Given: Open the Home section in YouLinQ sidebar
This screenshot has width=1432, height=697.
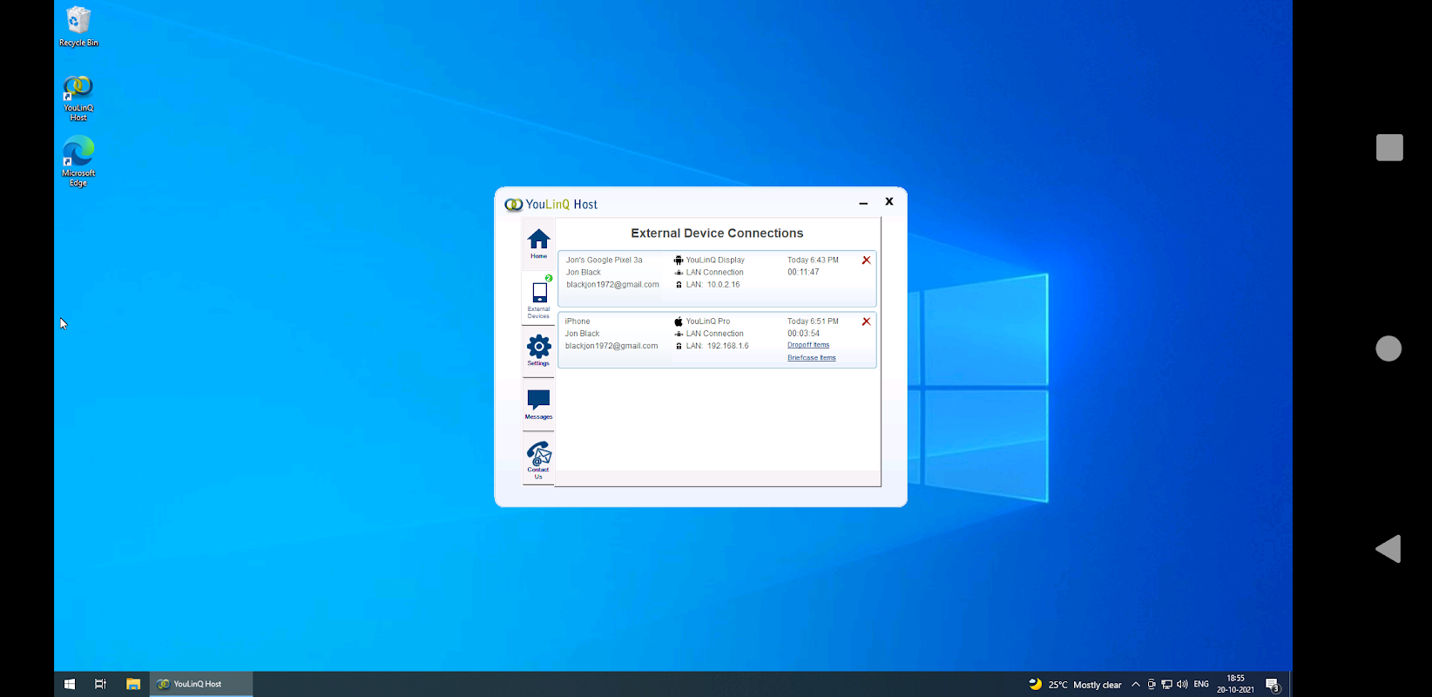Looking at the screenshot, I should click(x=538, y=242).
